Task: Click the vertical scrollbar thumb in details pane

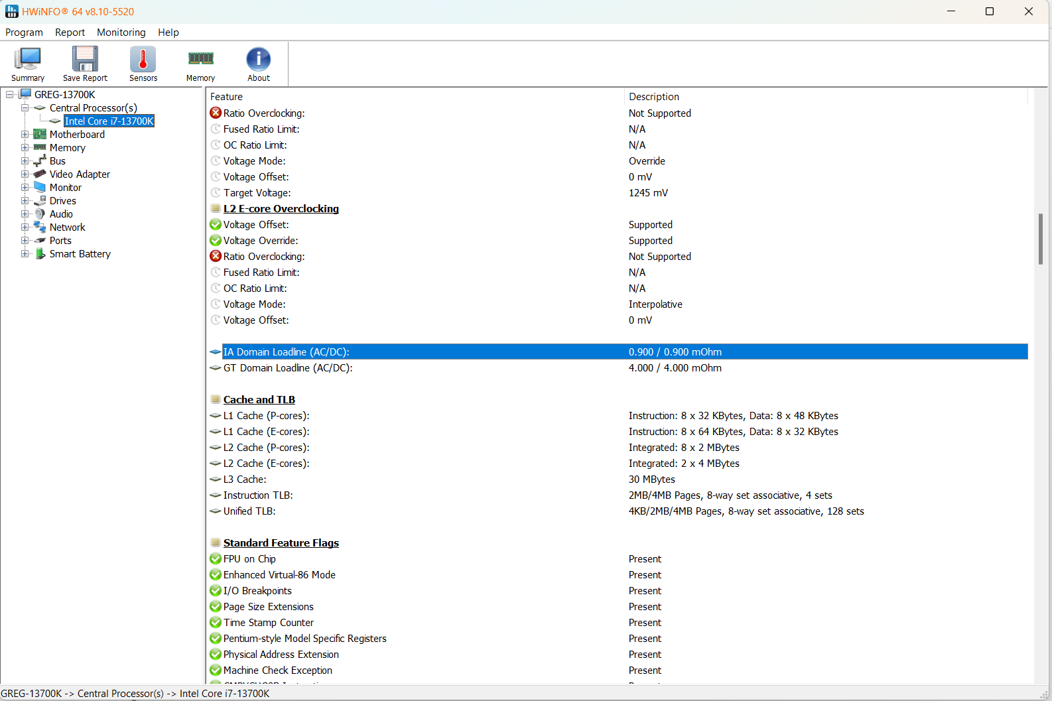Action: (1040, 239)
